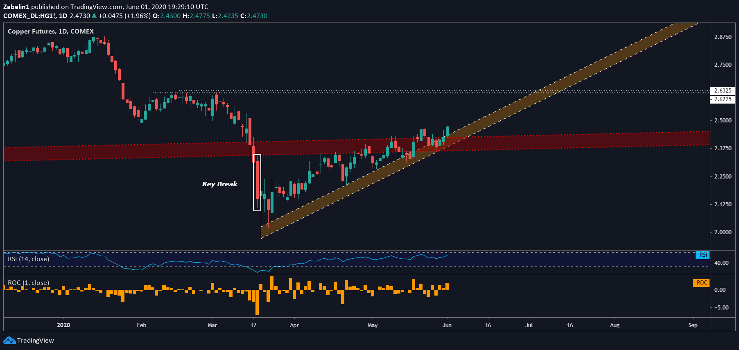
Task: Click the Feb date axis label
Action: tap(141, 325)
